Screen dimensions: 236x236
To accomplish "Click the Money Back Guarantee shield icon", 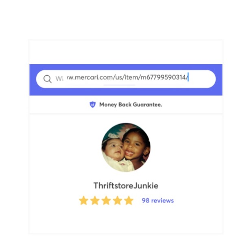I will tap(92, 105).
